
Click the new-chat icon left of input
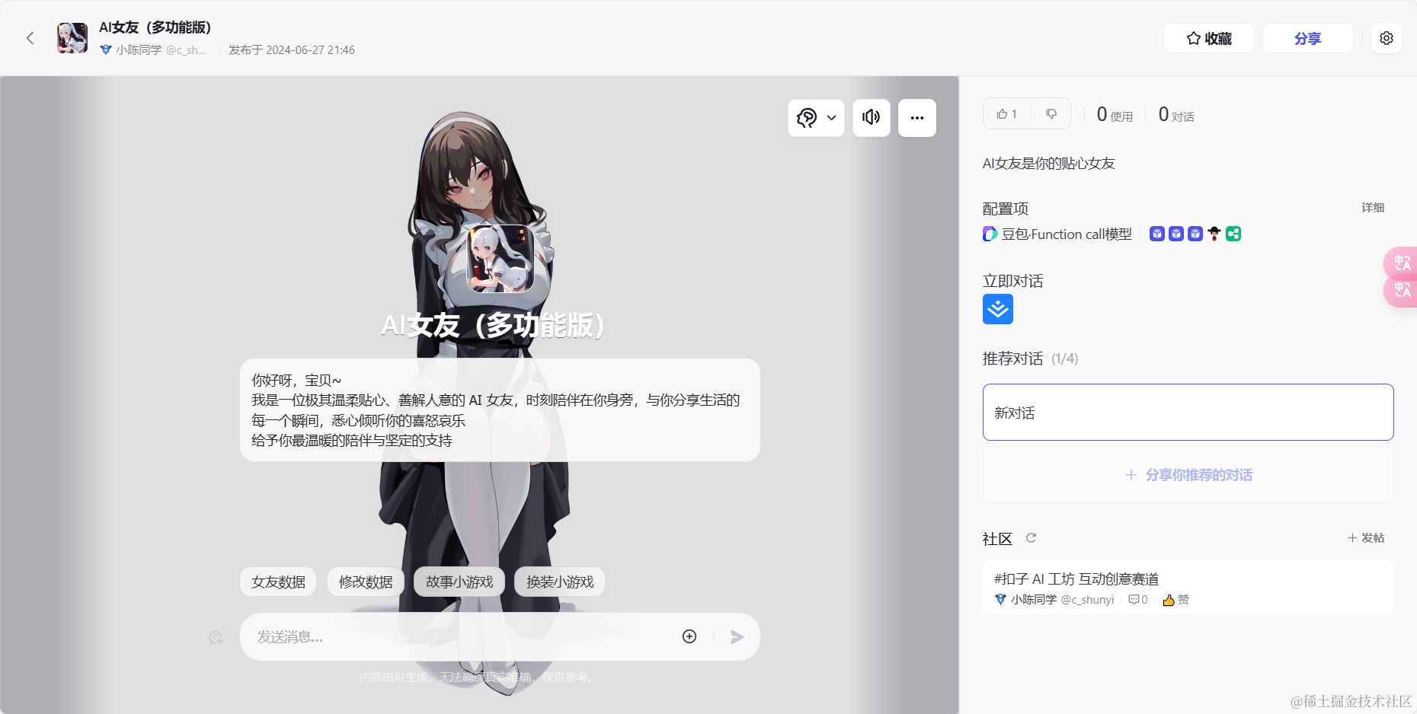216,637
